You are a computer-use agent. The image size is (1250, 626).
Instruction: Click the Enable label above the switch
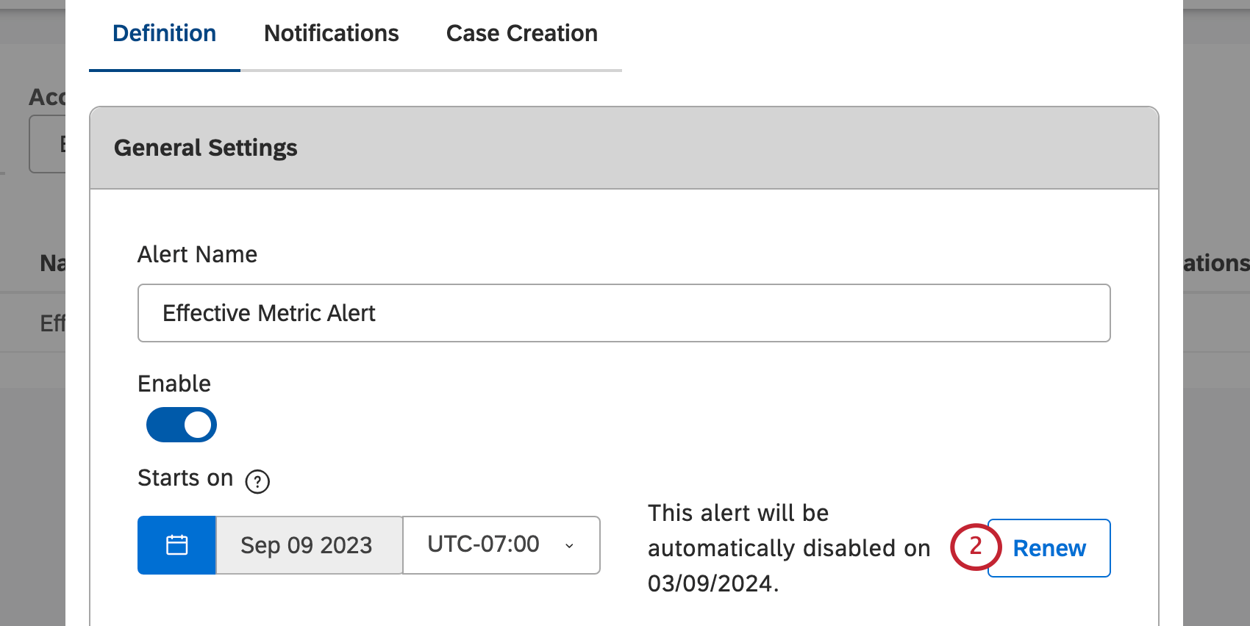pyautogui.click(x=174, y=383)
